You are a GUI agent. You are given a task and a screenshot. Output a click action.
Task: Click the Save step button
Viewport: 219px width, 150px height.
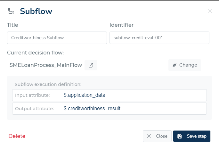point(191,136)
